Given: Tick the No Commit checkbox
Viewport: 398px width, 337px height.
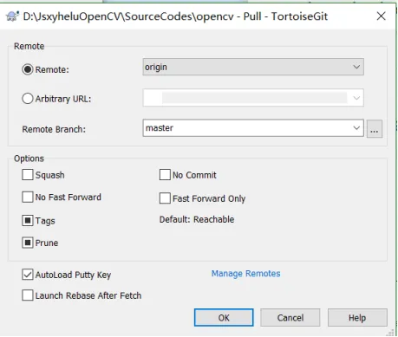Looking at the screenshot, I should pyautogui.click(x=165, y=175).
